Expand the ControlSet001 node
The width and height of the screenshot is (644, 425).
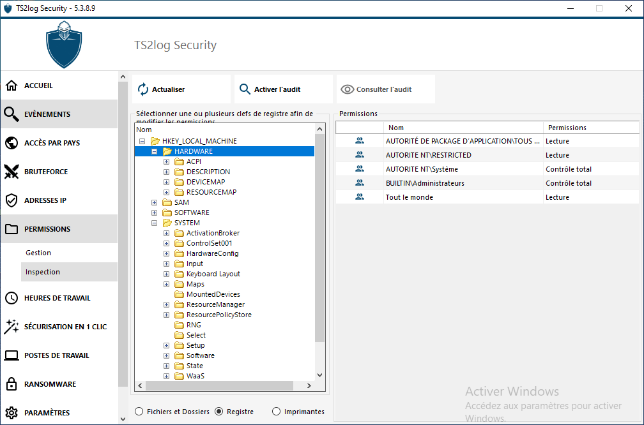point(166,243)
